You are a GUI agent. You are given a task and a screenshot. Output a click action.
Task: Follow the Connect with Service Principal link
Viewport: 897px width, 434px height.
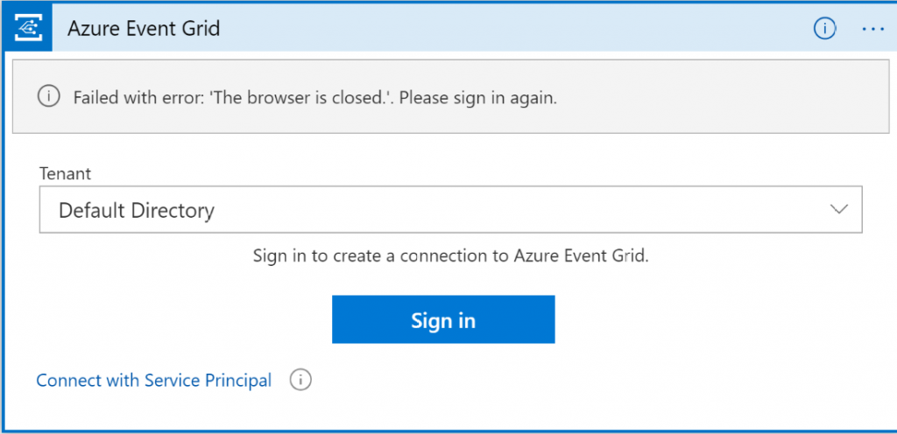(153, 381)
